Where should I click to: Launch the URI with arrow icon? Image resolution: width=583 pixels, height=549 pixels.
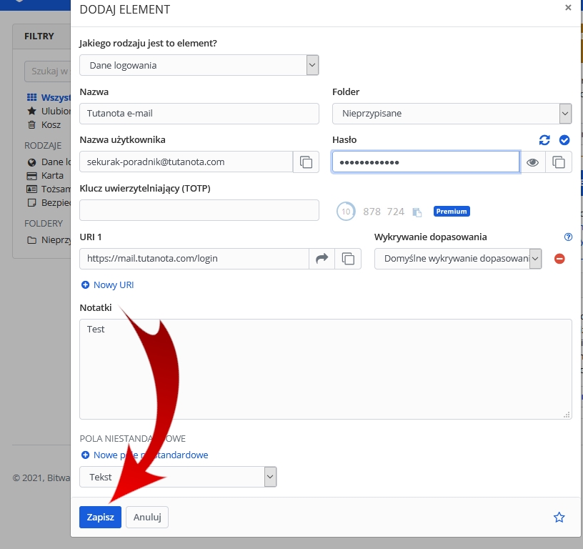coord(322,259)
